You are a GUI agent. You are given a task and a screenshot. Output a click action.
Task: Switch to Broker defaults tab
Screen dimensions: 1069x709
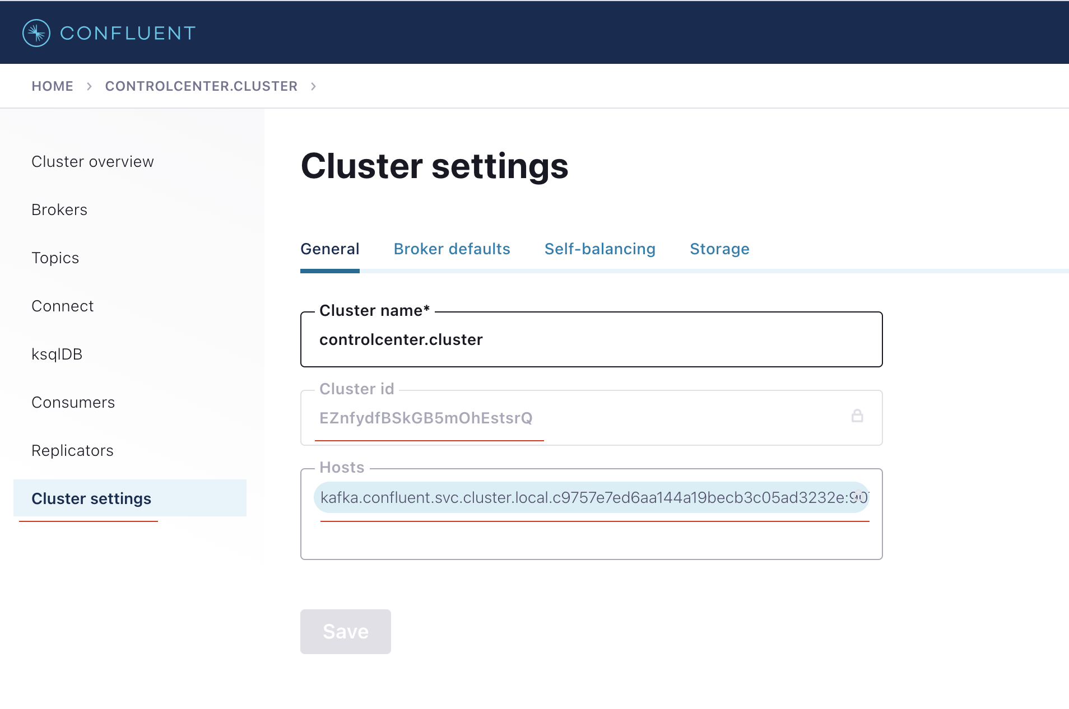coord(452,249)
